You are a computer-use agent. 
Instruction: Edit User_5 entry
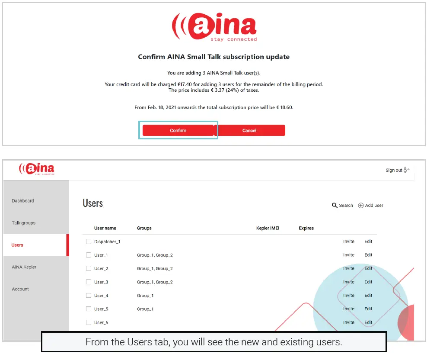point(368,309)
